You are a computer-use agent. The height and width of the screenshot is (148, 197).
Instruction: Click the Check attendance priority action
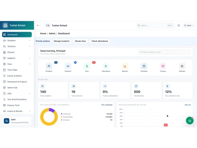(x=100, y=41)
